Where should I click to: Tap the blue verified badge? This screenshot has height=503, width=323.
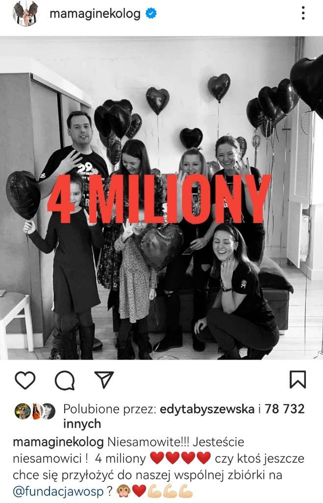pos(151,13)
